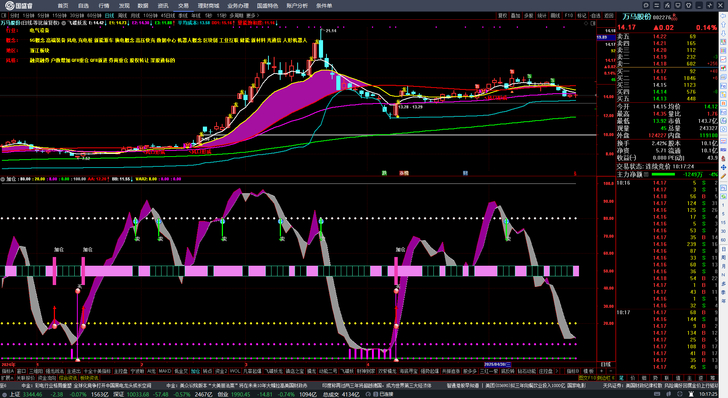The height and width of the screenshot is (398, 728).
Task: Click the minus zoom-out button near 模板
Action: click(610, 371)
